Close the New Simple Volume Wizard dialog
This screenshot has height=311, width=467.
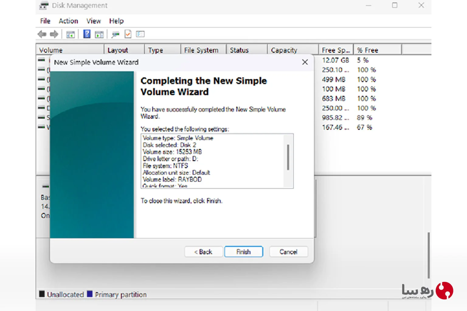click(x=305, y=62)
